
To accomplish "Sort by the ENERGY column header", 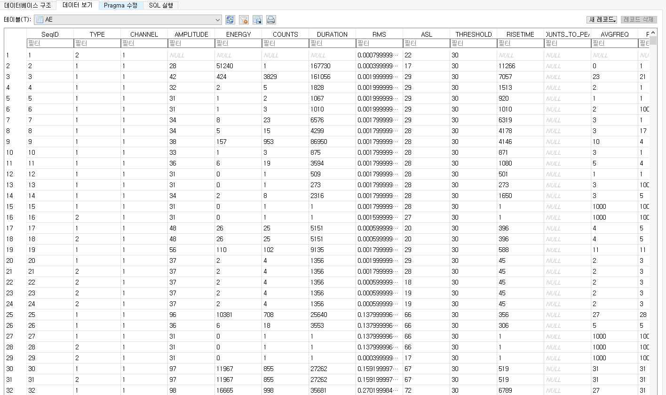I will [x=238, y=34].
